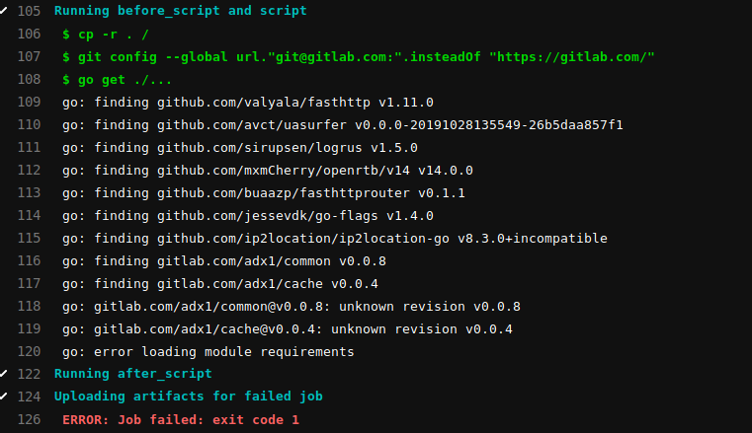Open line number 106 link
This screenshot has height=433, width=752.
(29, 34)
